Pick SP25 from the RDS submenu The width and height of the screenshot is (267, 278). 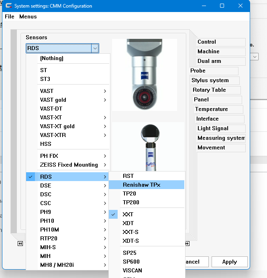click(x=130, y=253)
